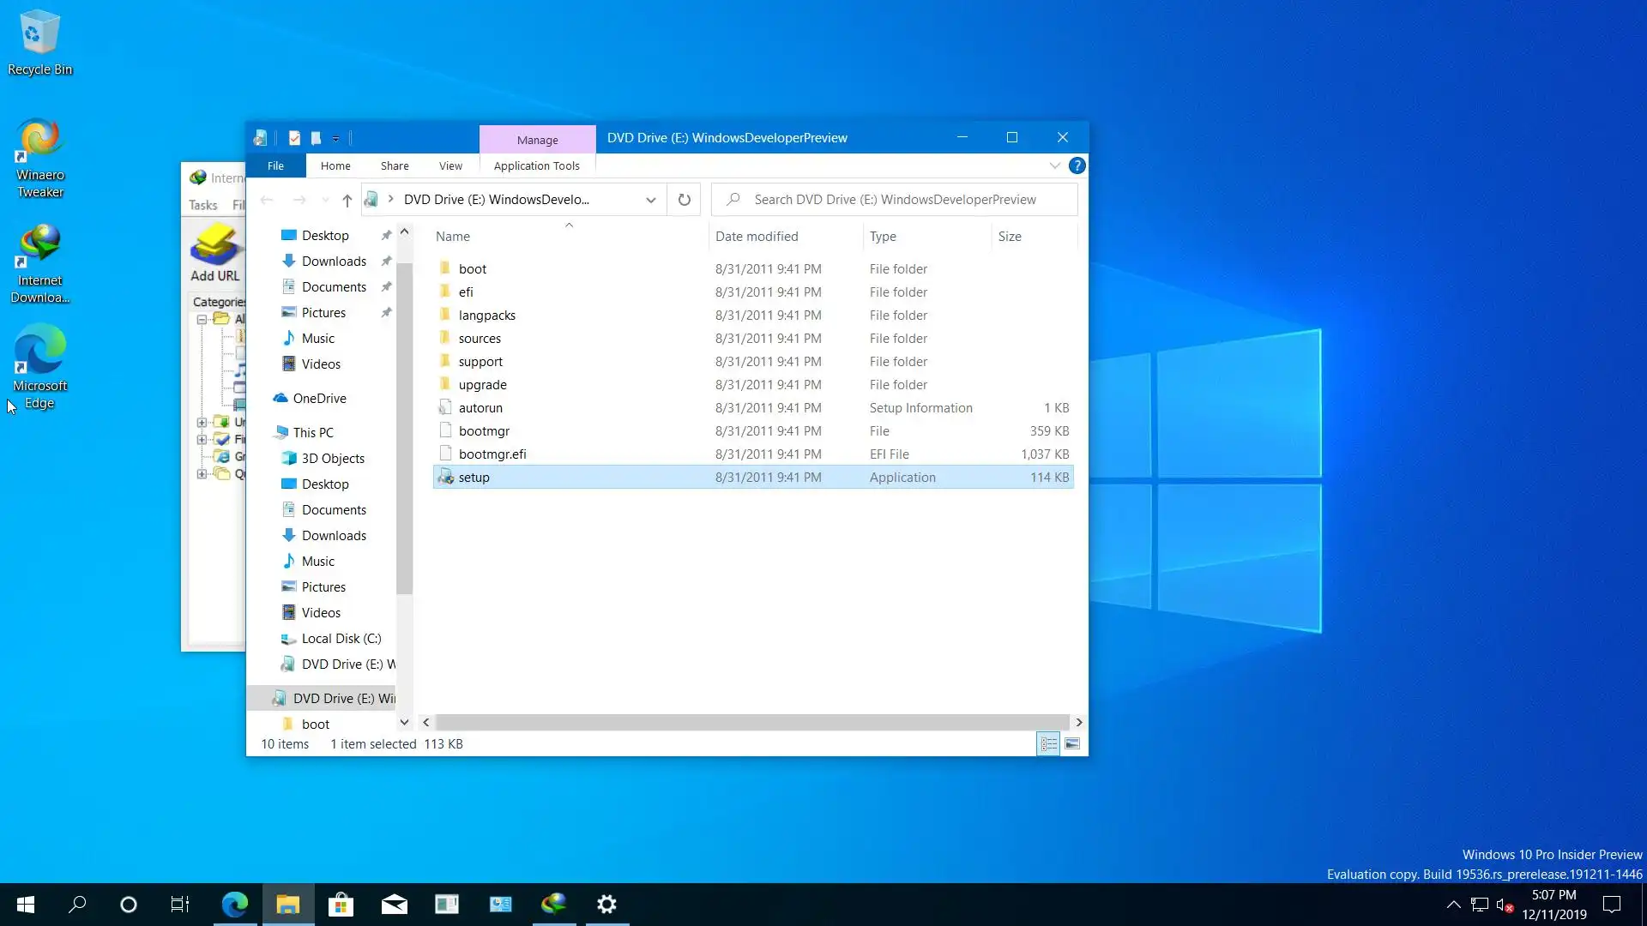Open the Microsoft Store taskbar icon
Viewport: 1647px width, 926px height.
pyautogui.click(x=341, y=904)
